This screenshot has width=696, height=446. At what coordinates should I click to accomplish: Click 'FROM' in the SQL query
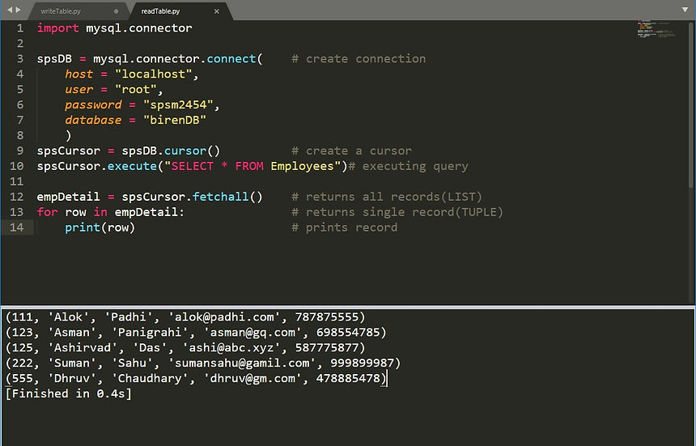point(249,166)
